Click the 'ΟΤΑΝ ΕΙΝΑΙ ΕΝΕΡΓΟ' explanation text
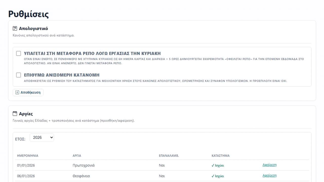 pyautogui.click(x=164, y=61)
